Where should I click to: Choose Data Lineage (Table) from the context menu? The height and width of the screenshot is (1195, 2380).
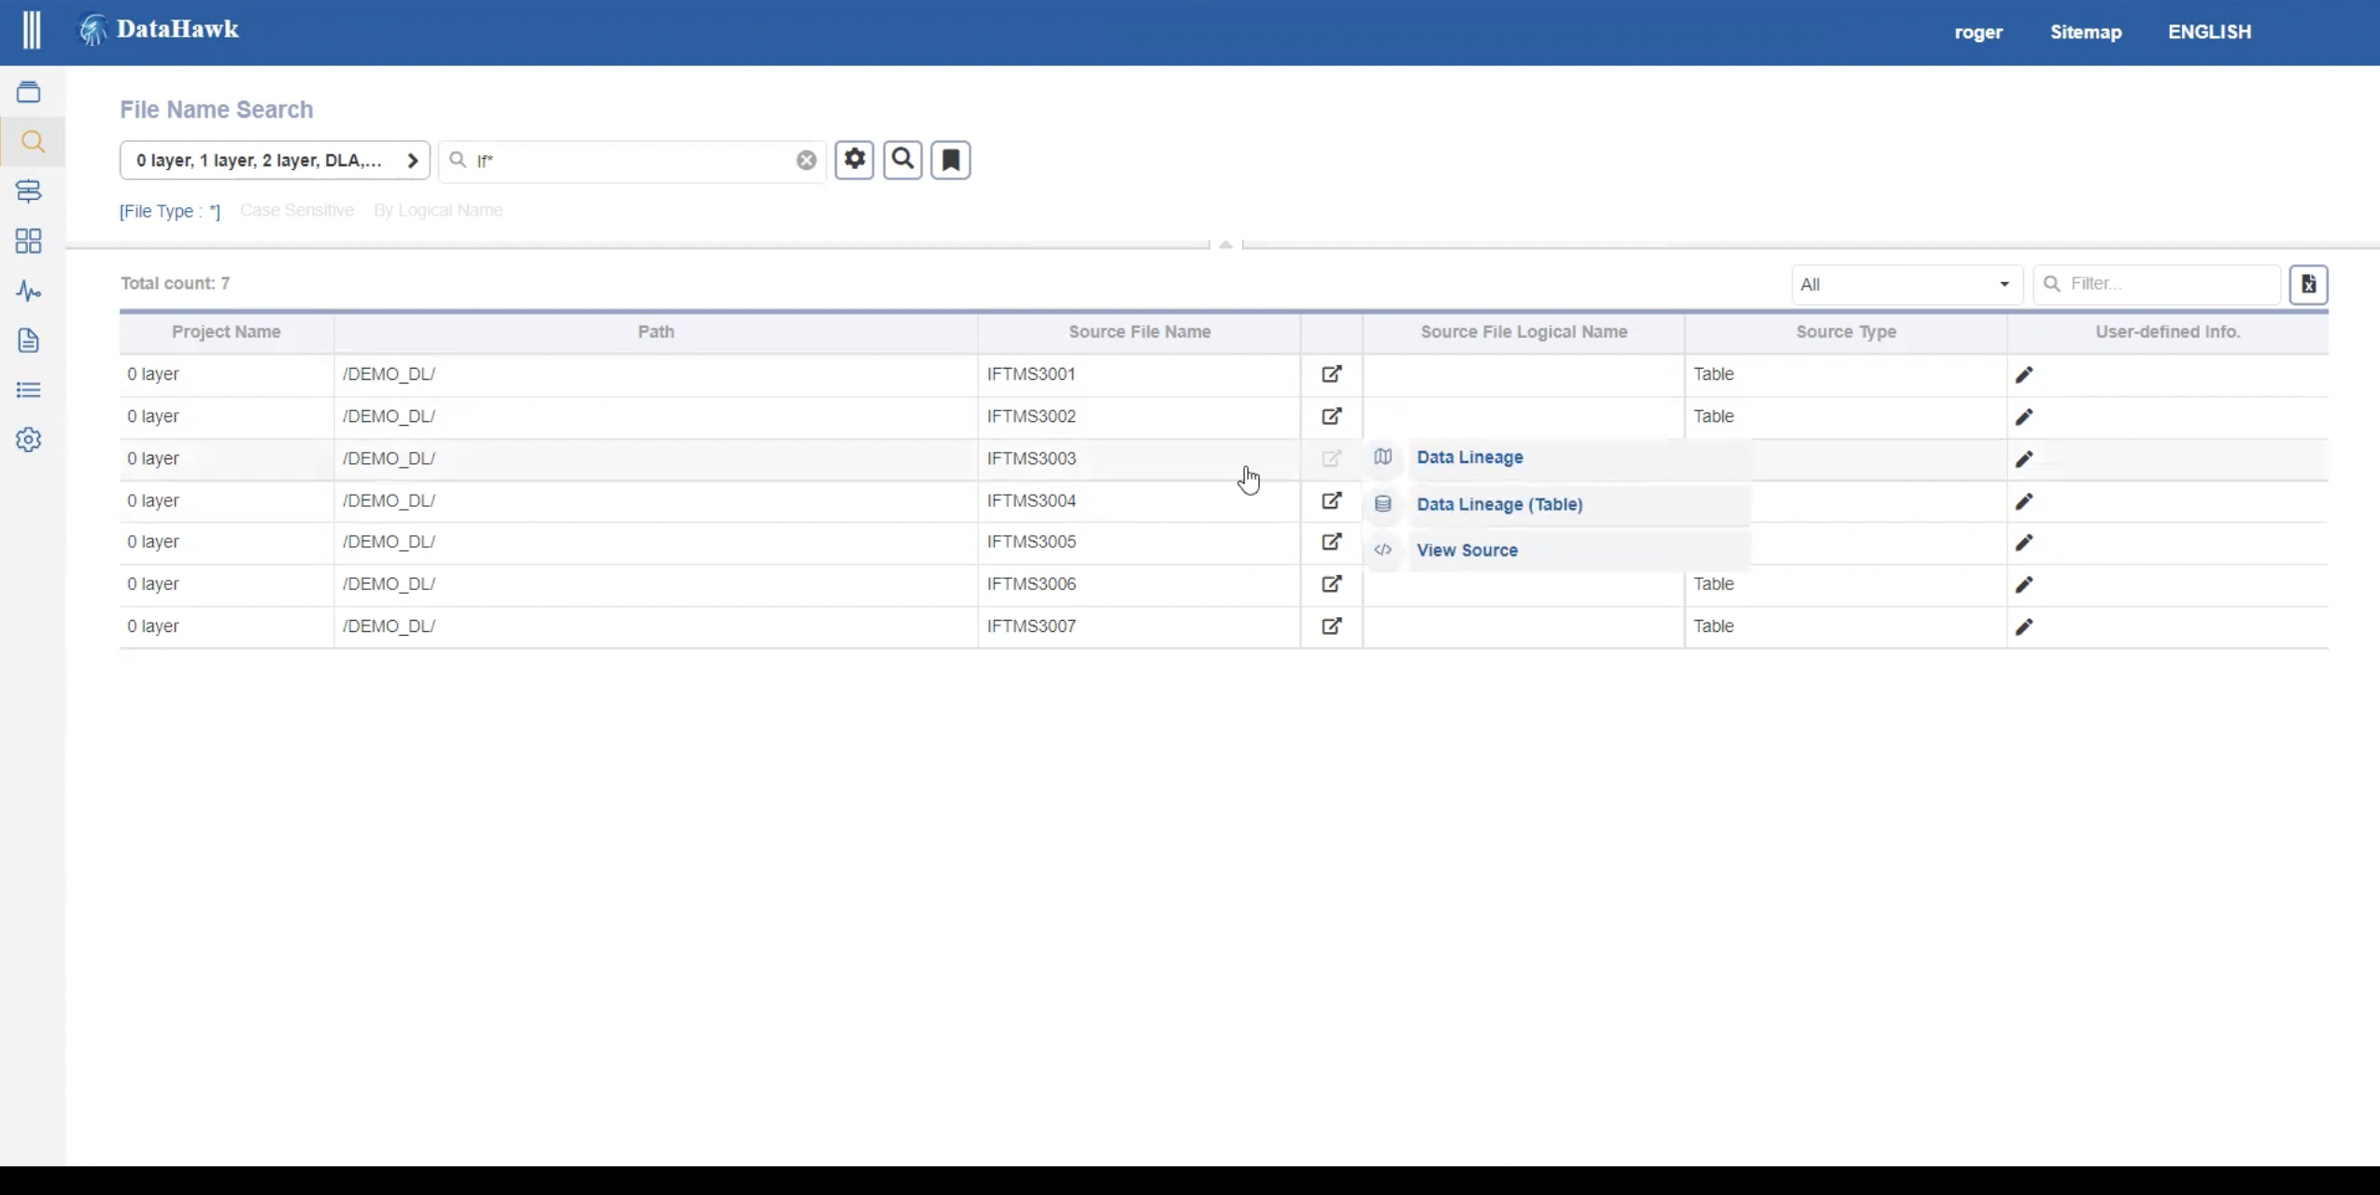pos(1499,504)
